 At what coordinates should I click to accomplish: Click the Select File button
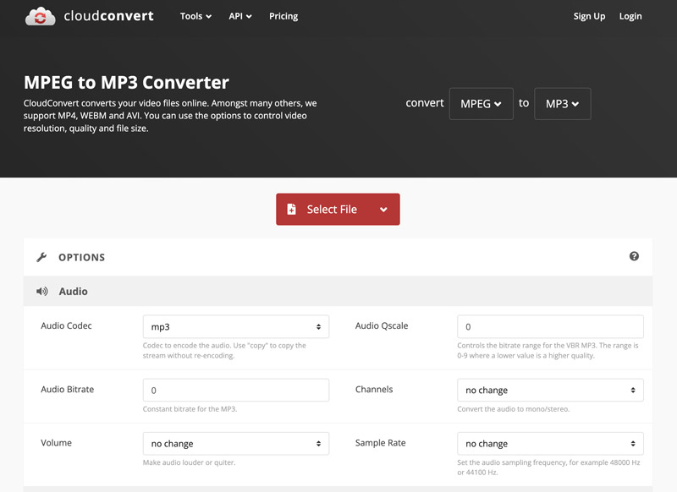(330, 209)
